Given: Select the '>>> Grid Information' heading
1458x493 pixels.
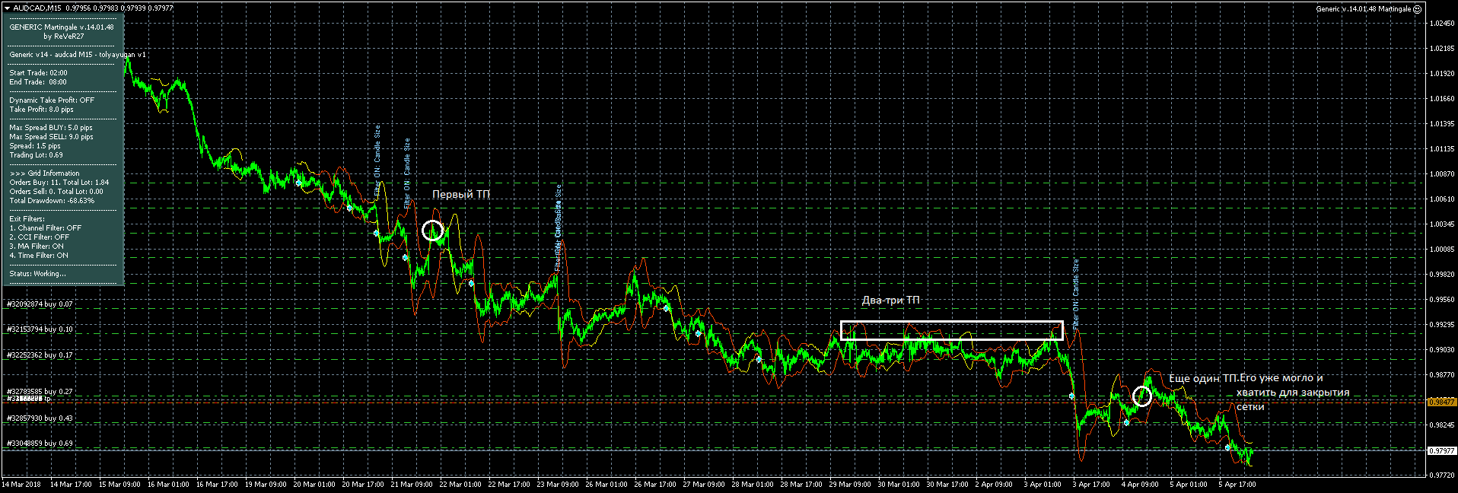Looking at the screenshot, I should pos(44,173).
